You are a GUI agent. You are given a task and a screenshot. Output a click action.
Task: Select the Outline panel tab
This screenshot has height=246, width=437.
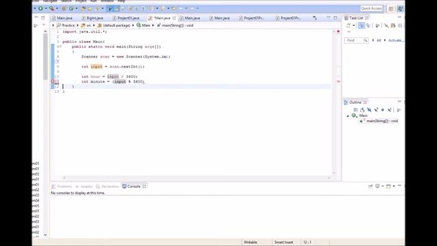[x=355, y=102]
